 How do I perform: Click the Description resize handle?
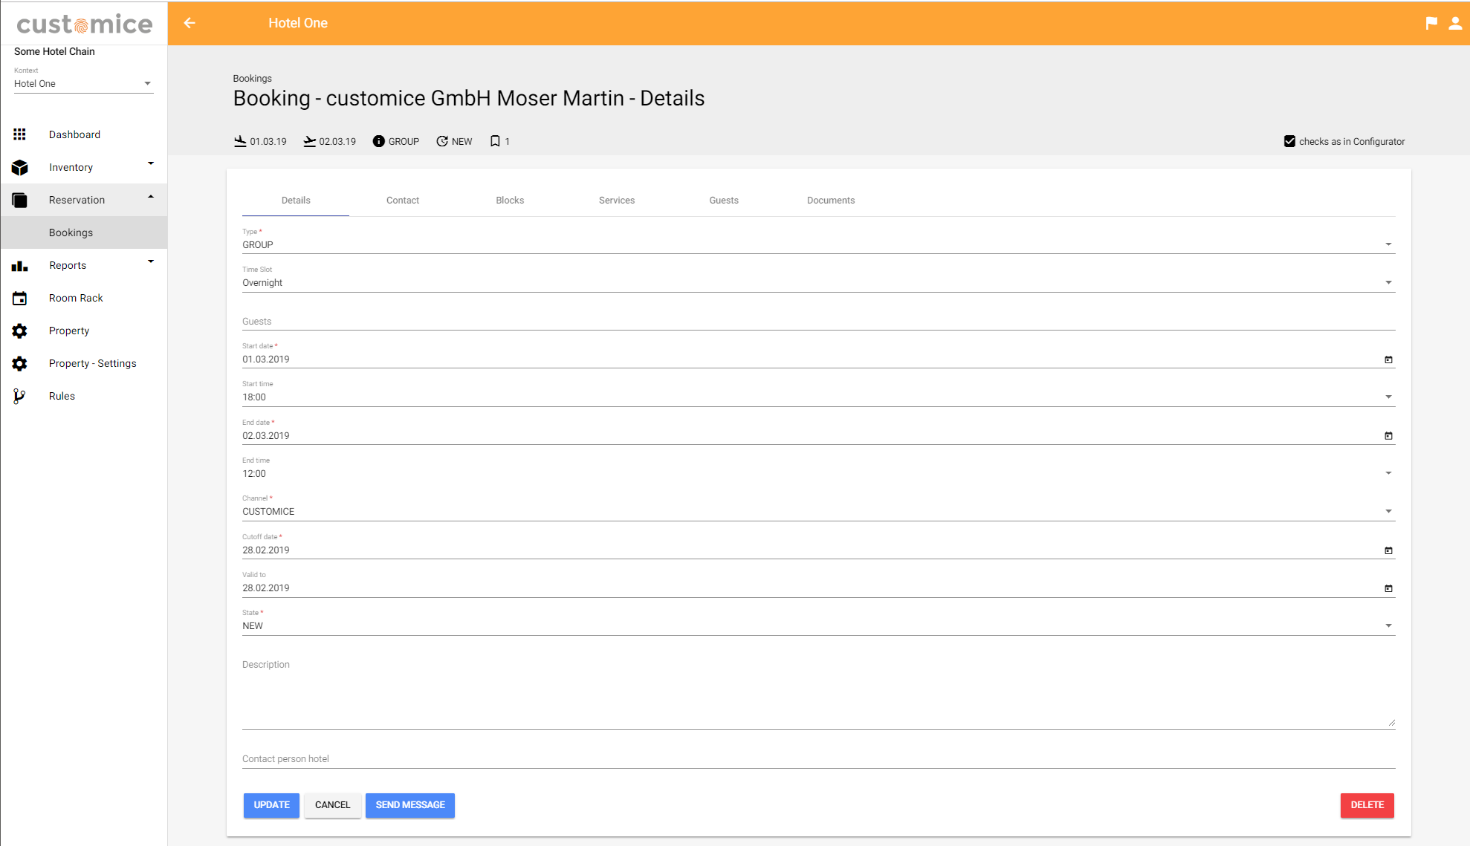pyautogui.click(x=1391, y=723)
